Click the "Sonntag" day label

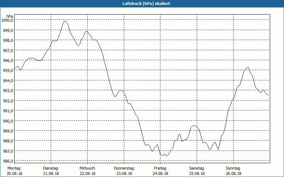click(233, 169)
